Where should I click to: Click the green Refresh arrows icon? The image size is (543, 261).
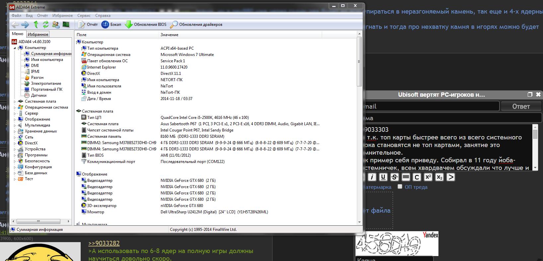(x=46, y=25)
